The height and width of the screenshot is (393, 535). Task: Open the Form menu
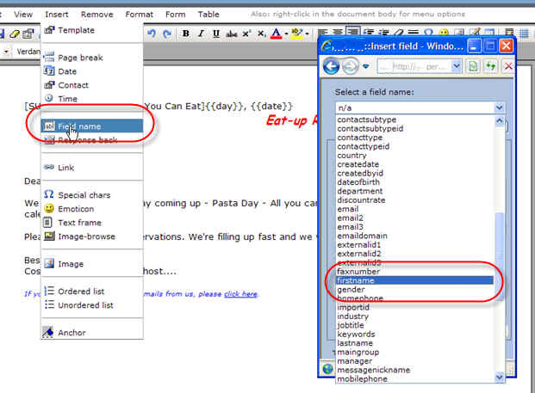[x=176, y=15]
